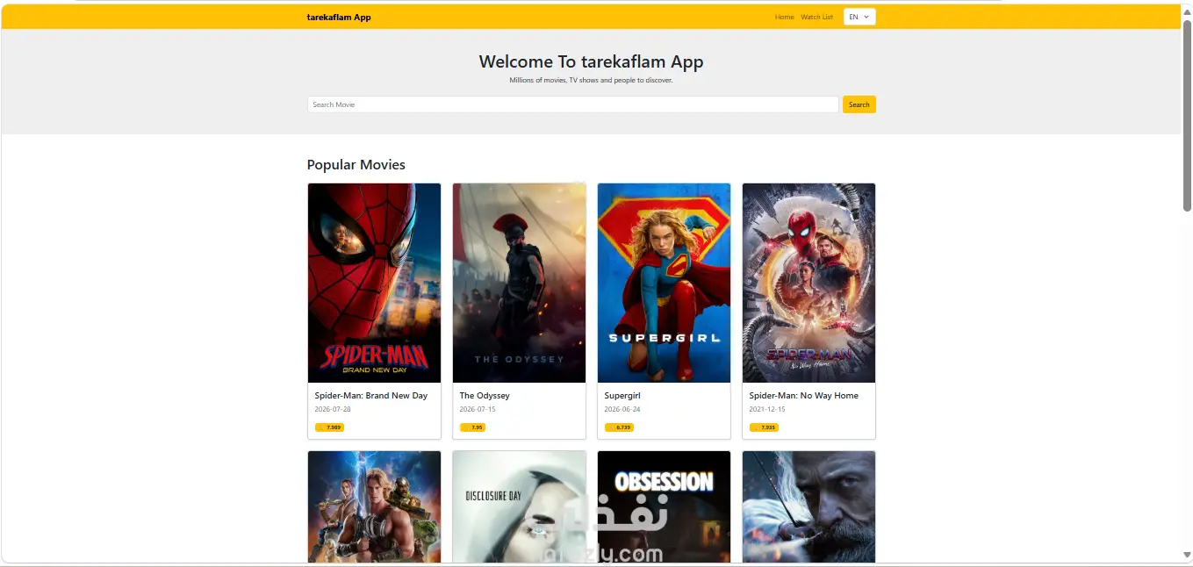
Task: Focus the Search Movie input field
Action: 573,104
